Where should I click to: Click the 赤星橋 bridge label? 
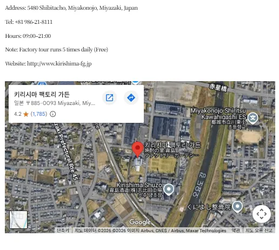point(218,88)
